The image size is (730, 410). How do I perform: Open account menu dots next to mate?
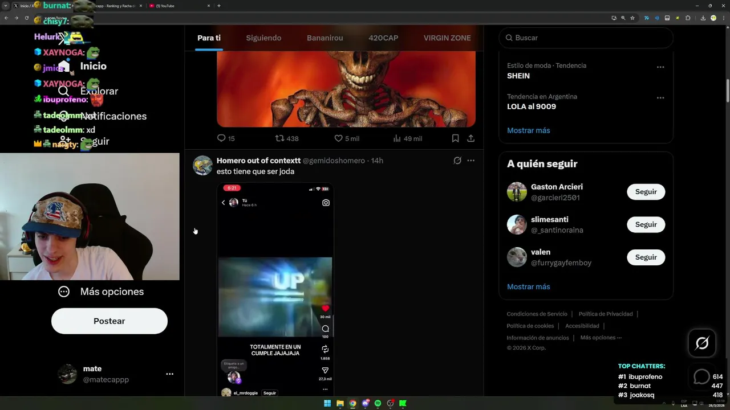[169, 374]
